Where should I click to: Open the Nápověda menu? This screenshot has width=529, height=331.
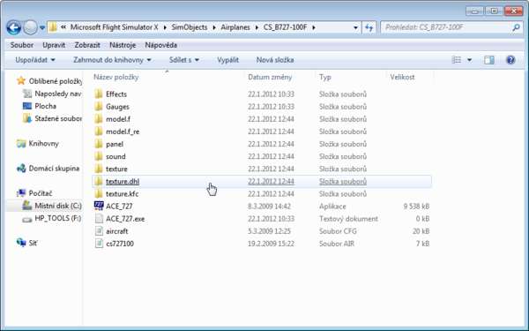pyautogui.click(x=161, y=45)
